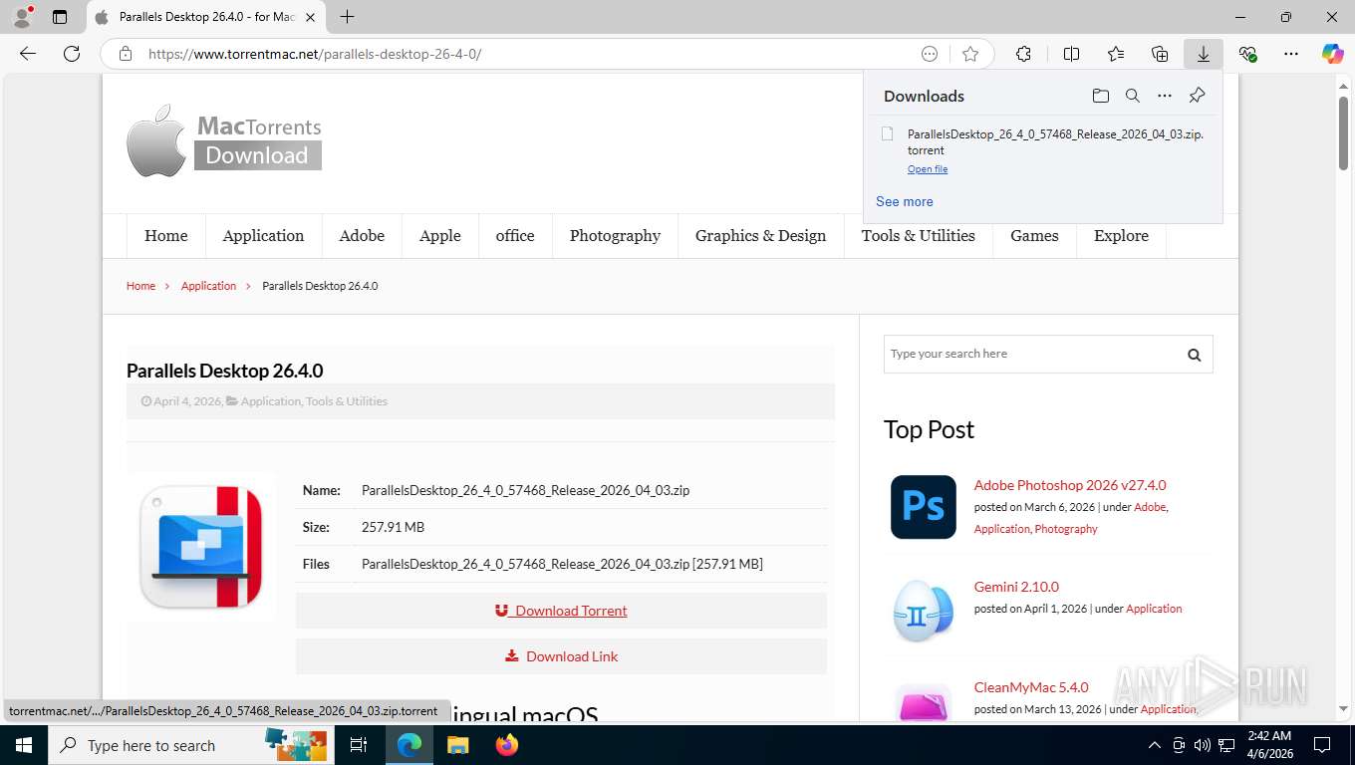This screenshot has width=1355, height=765.
Task: Open Browser essentials heart icon
Action: [1247, 54]
